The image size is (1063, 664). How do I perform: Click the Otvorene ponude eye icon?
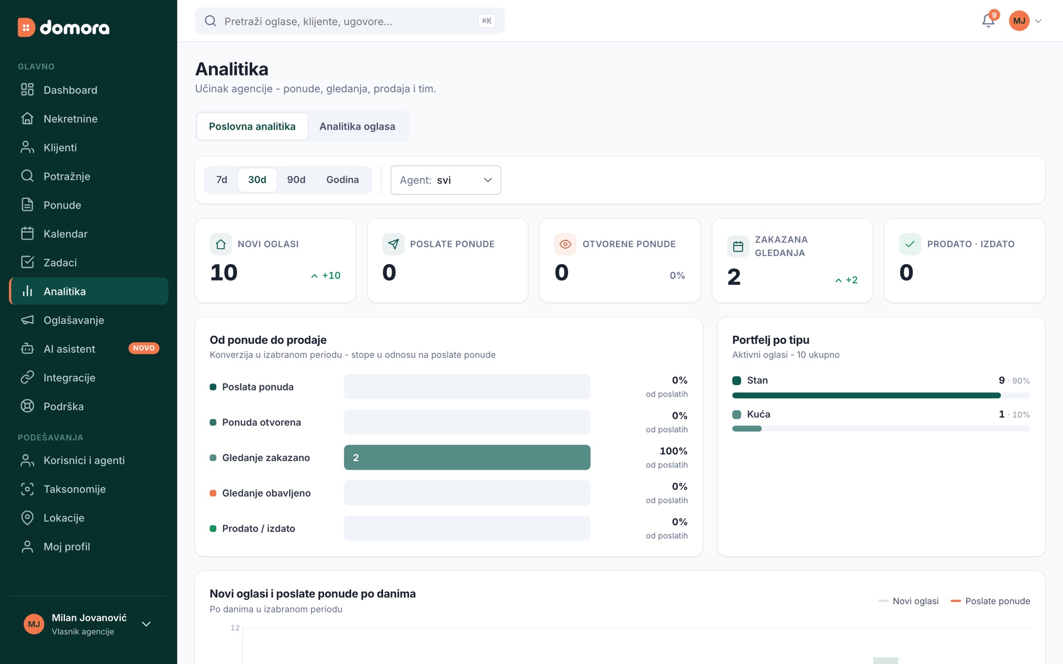(x=565, y=244)
